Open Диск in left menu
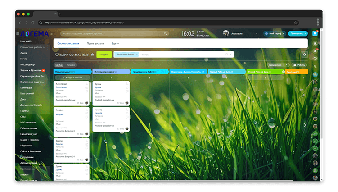 click(23, 99)
